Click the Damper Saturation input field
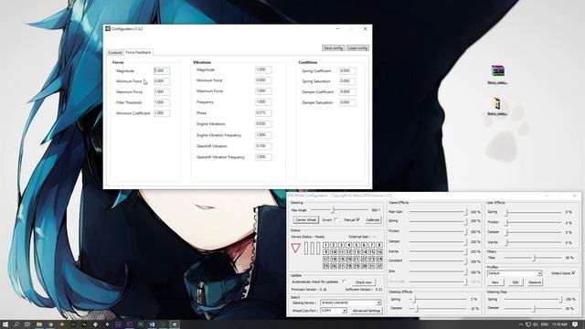This screenshot has width=585, height=329. tap(347, 102)
